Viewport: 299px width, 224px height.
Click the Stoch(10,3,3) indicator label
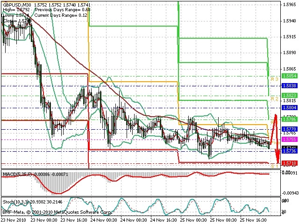[x=15, y=202]
